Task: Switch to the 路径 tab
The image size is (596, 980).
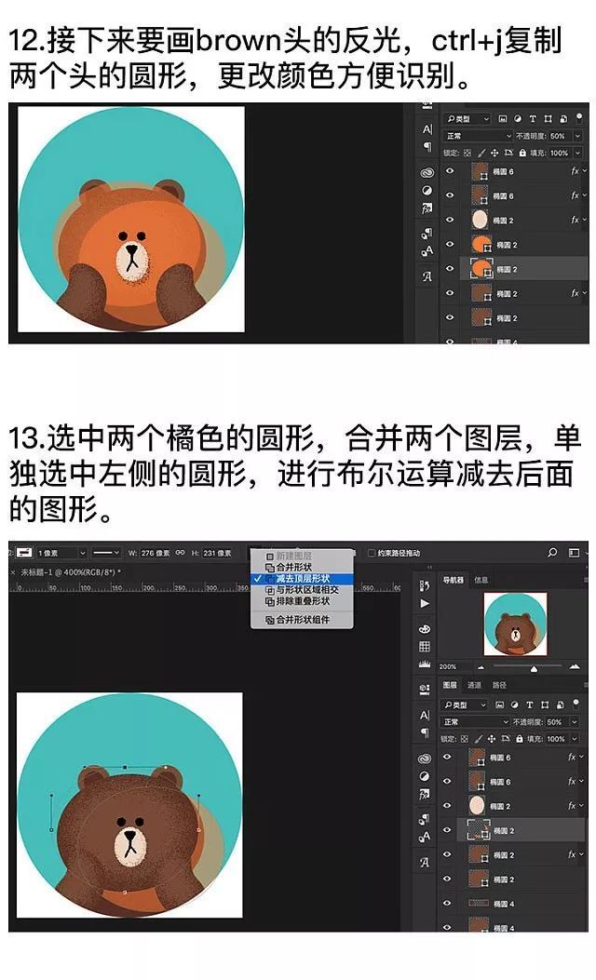Action: click(499, 685)
